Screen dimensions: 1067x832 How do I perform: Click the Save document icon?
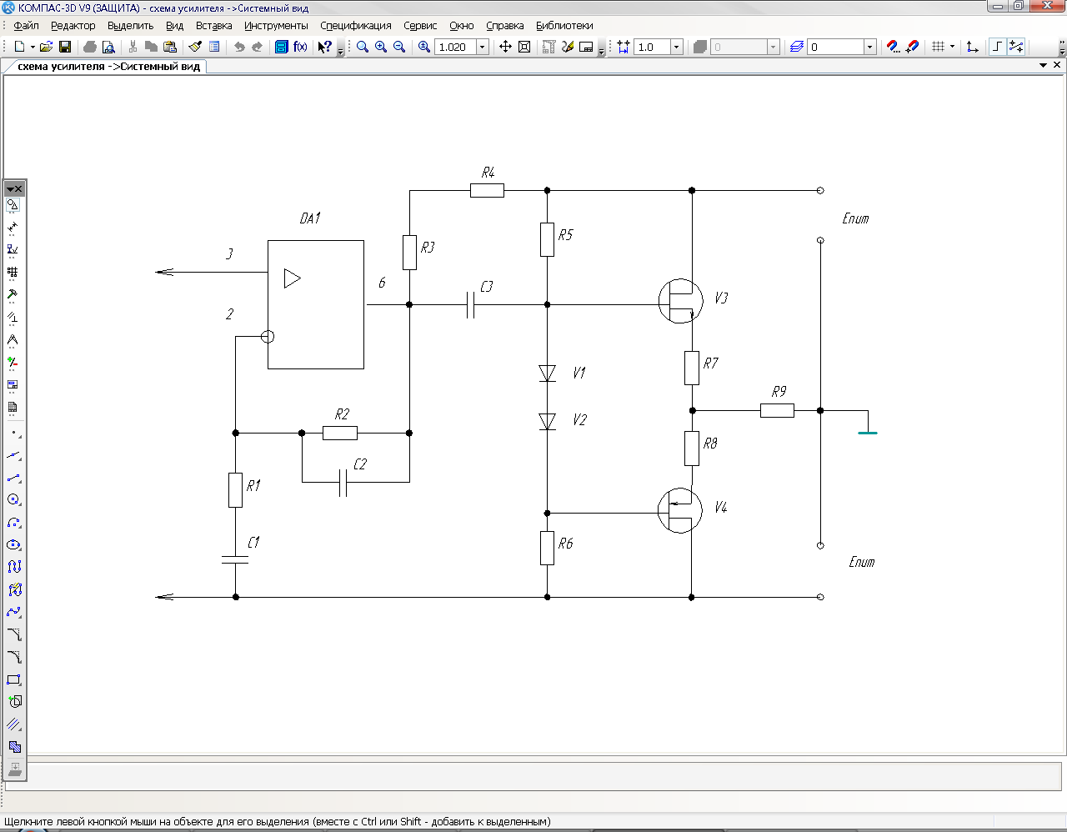click(65, 48)
